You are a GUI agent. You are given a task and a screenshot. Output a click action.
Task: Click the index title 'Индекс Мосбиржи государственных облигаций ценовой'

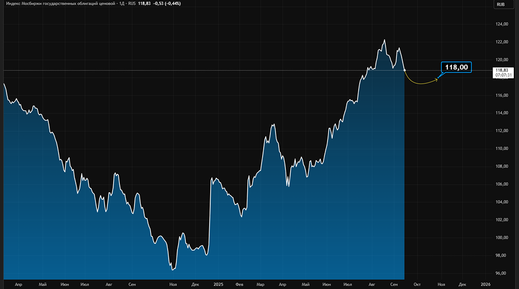click(x=61, y=4)
